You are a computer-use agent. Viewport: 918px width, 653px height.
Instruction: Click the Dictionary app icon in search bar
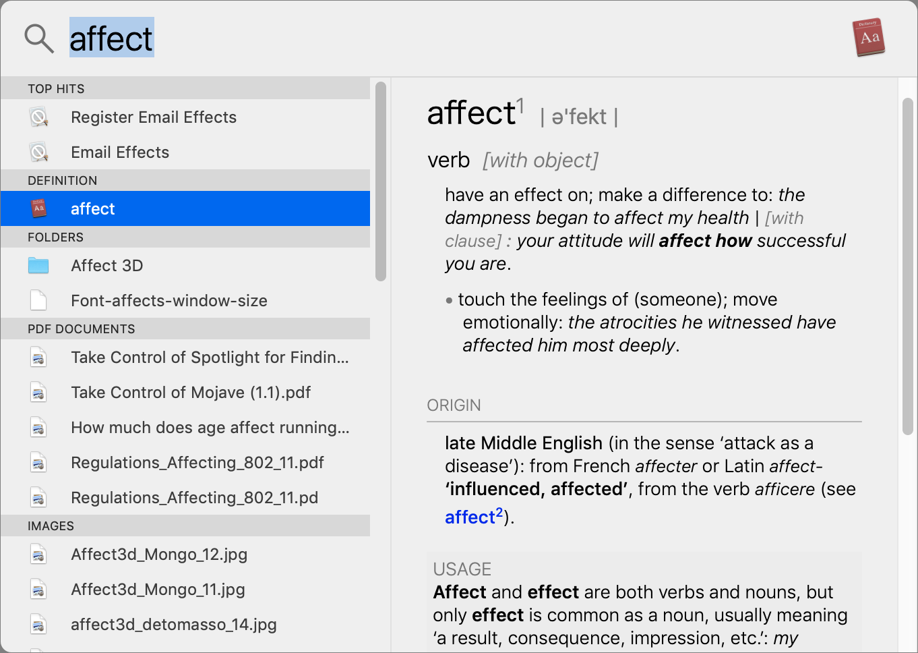point(868,37)
